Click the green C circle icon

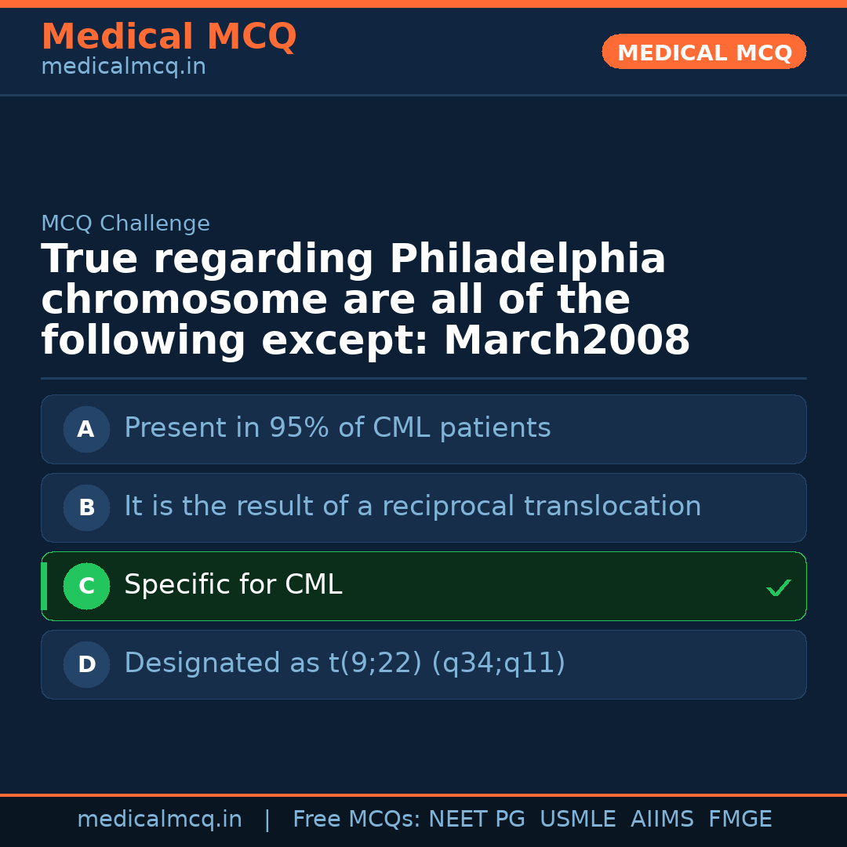tap(86, 586)
